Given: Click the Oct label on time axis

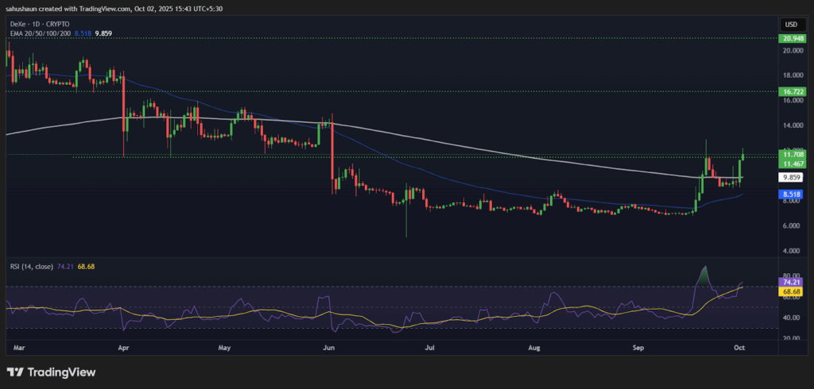Looking at the screenshot, I should [x=741, y=348].
